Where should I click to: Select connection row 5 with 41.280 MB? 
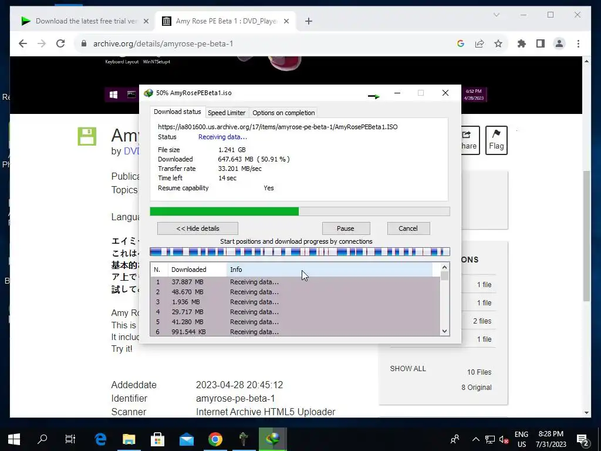click(x=295, y=322)
